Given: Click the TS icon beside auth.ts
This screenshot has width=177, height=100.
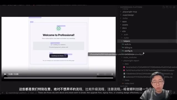Looking at the screenshot, I should tap(123, 44).
